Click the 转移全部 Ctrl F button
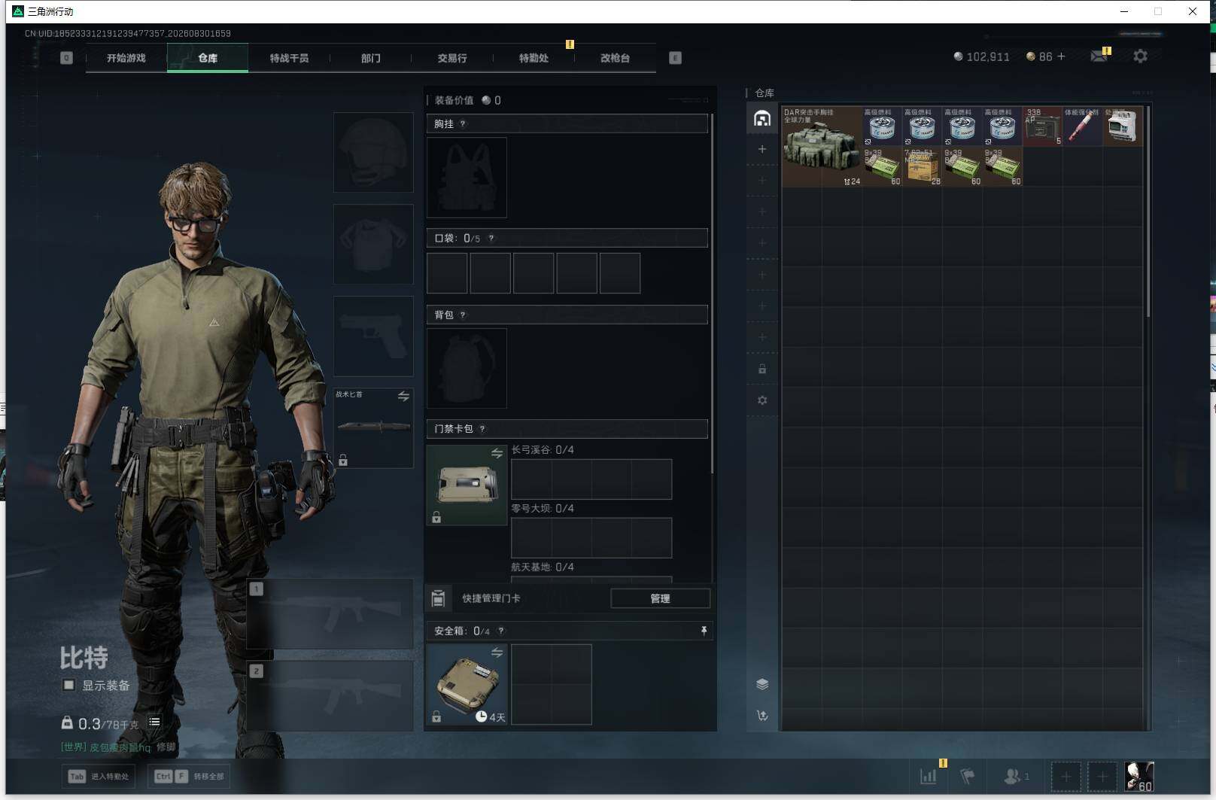 (190, 777)
